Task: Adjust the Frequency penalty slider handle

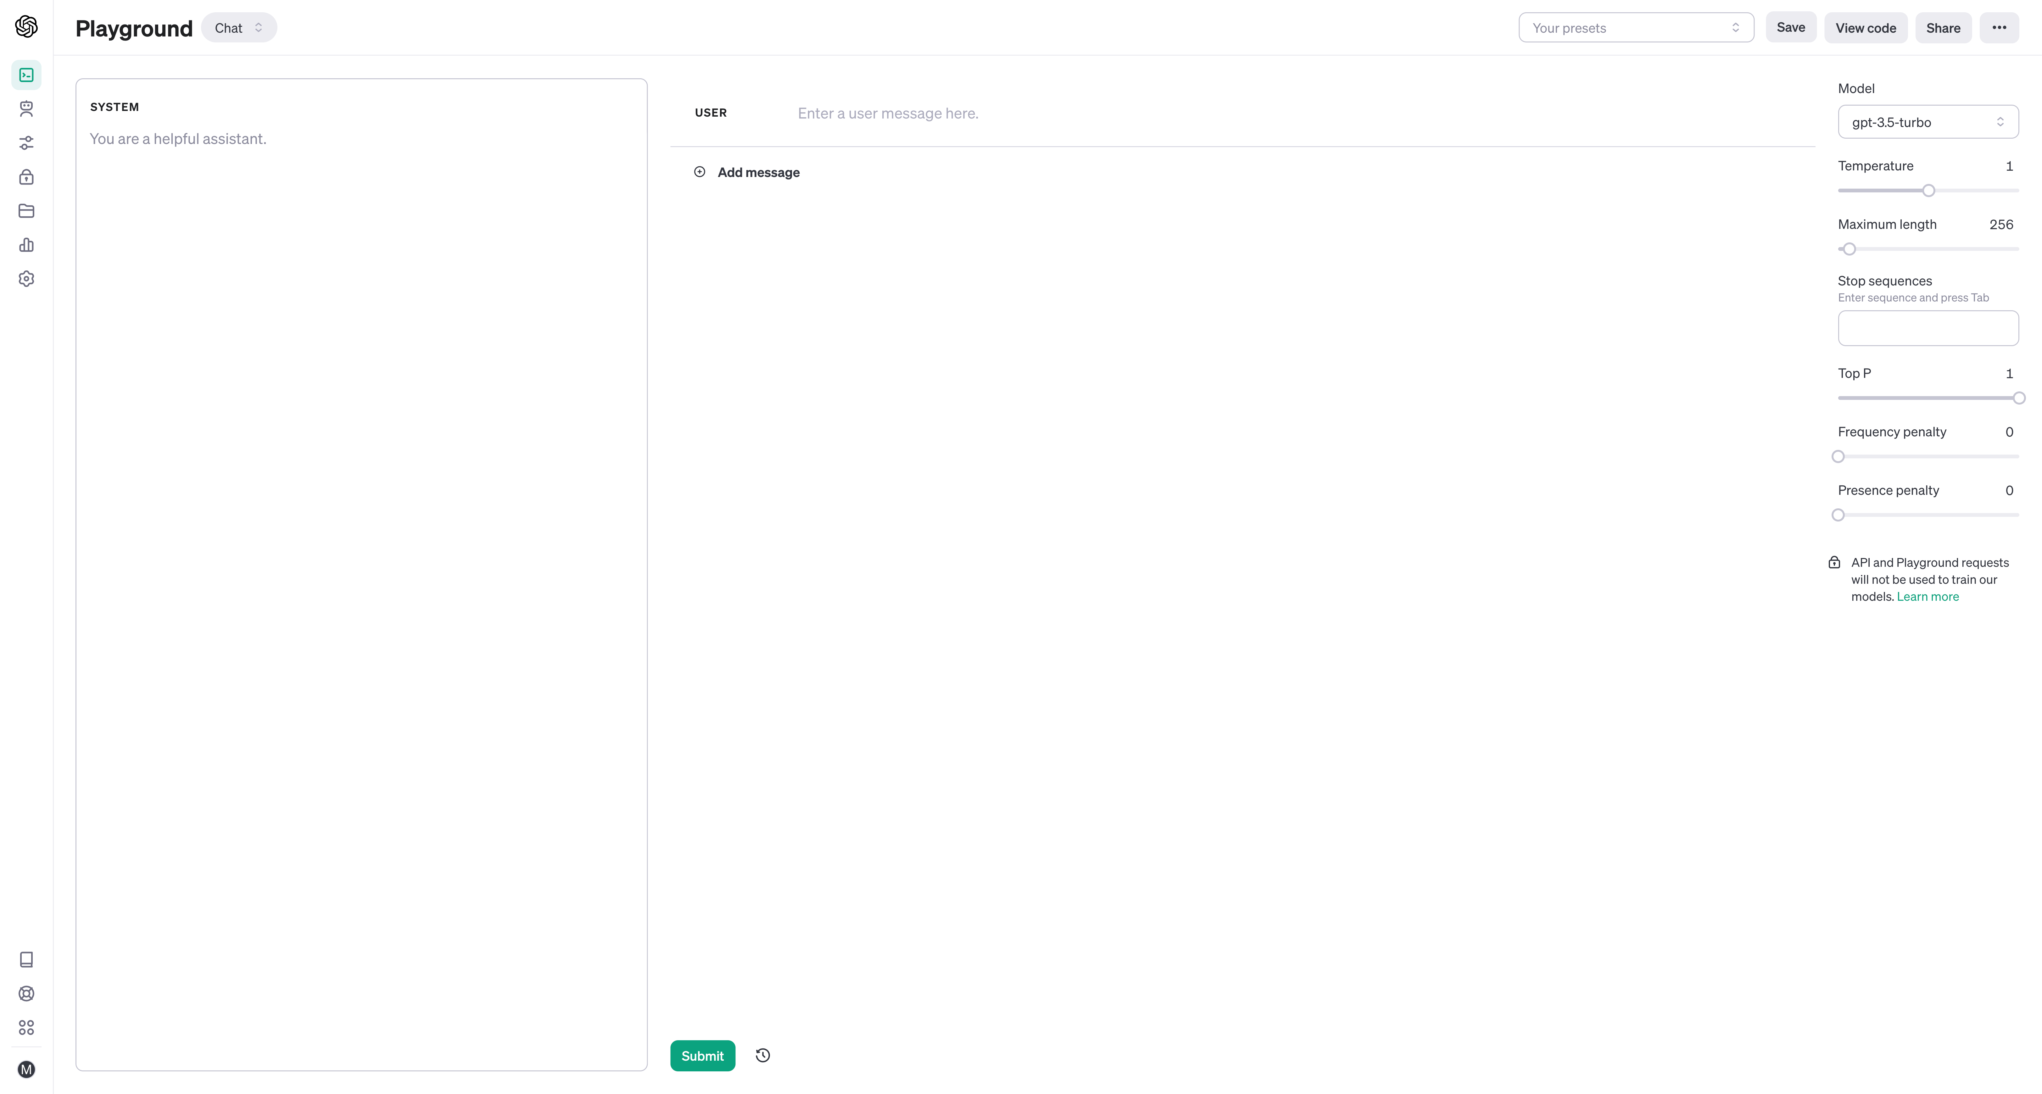Action: [x=1838, y=456]
